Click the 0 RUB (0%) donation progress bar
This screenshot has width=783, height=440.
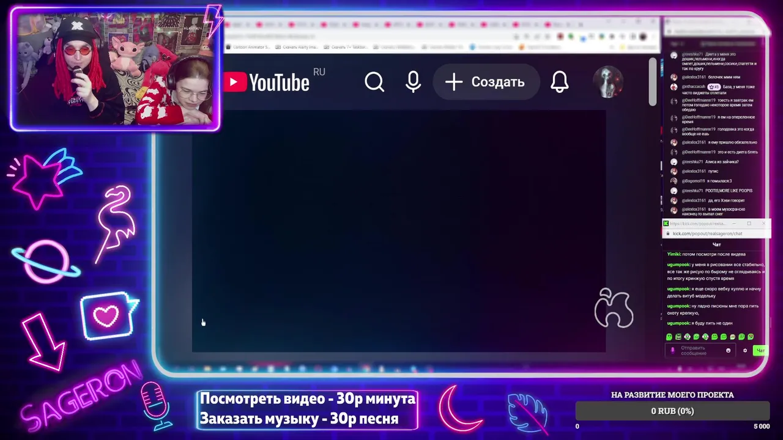(672, 411)
